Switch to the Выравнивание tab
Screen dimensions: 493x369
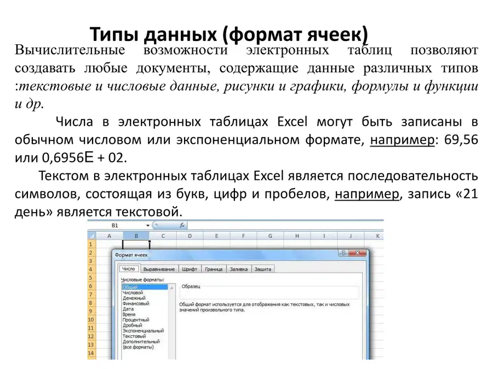(x=159, y=269)
